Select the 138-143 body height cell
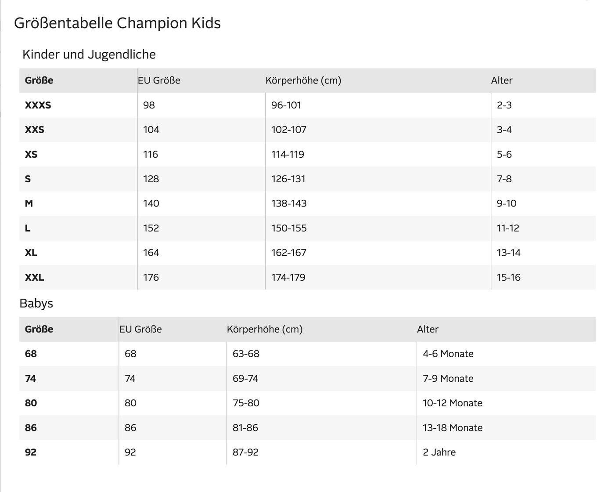This screenshot has width=597, height=492. (x=289, y=203)
